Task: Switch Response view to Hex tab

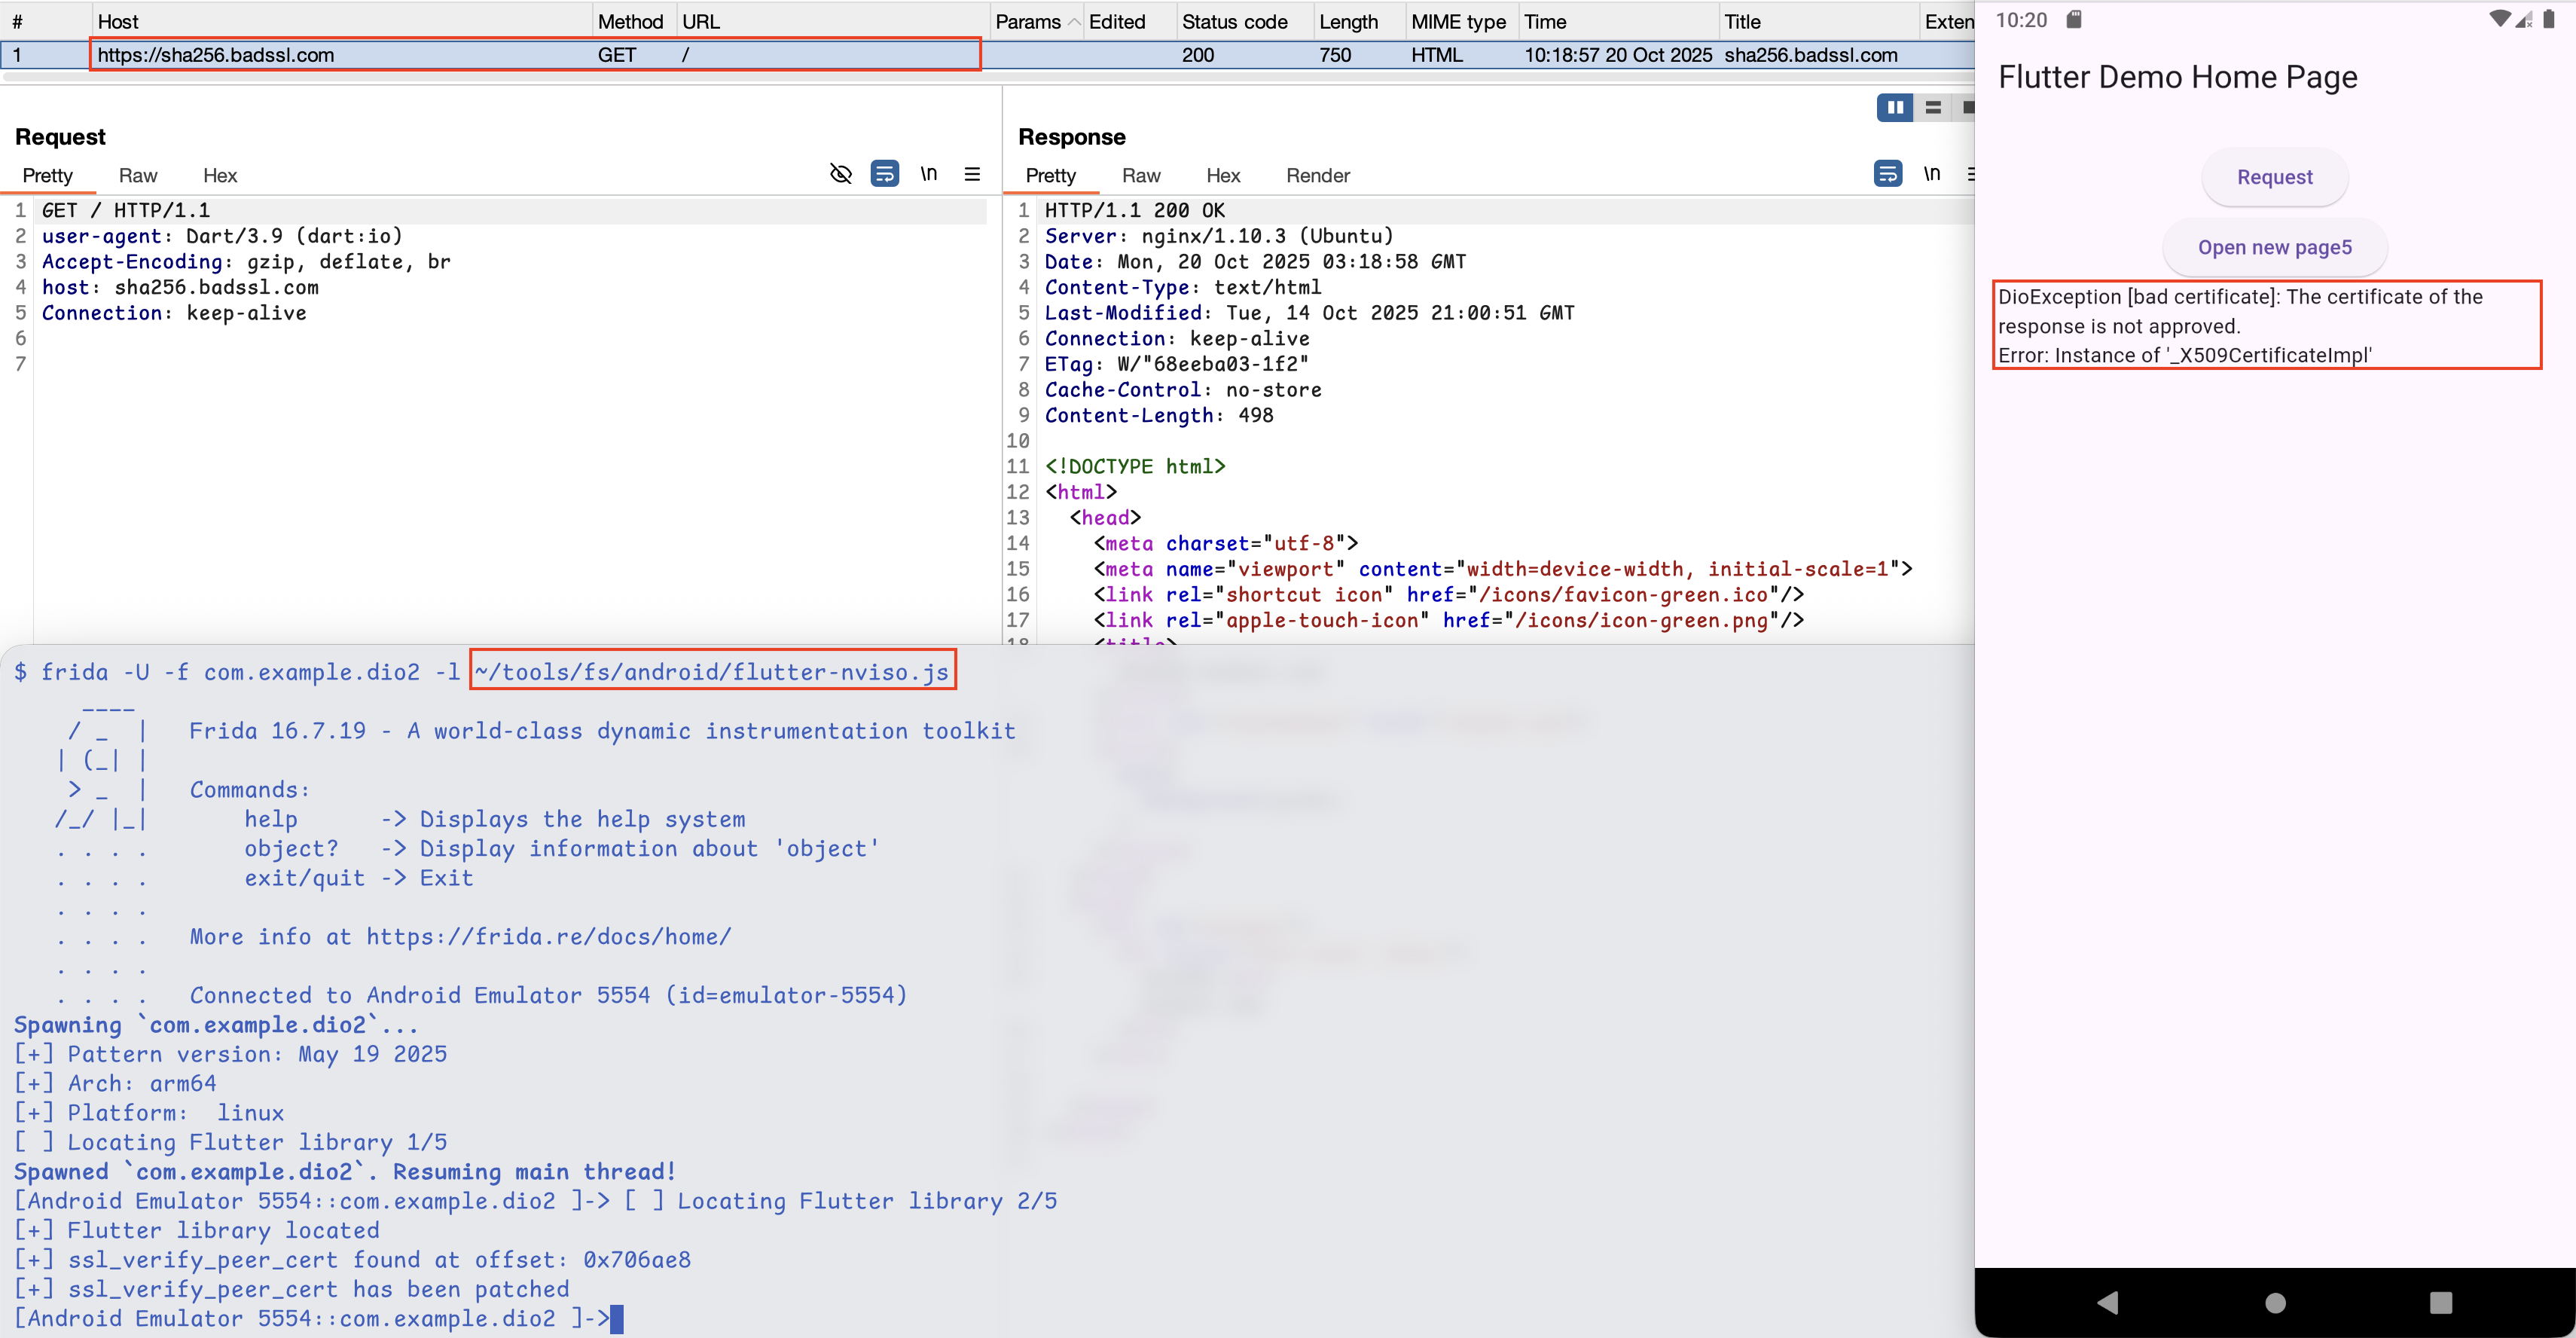Action: coord(1222,176)
